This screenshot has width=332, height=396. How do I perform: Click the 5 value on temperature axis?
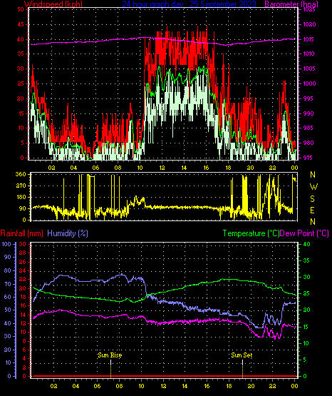tap(305, 360)
